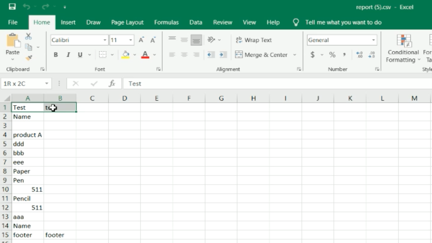
Task: Click the Increase Font Size icon
Action: pos(141,40)
